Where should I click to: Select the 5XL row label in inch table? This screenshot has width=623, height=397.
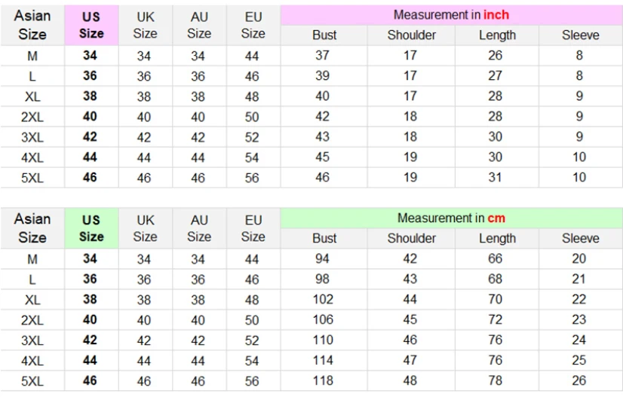click(x=32, y=178)
